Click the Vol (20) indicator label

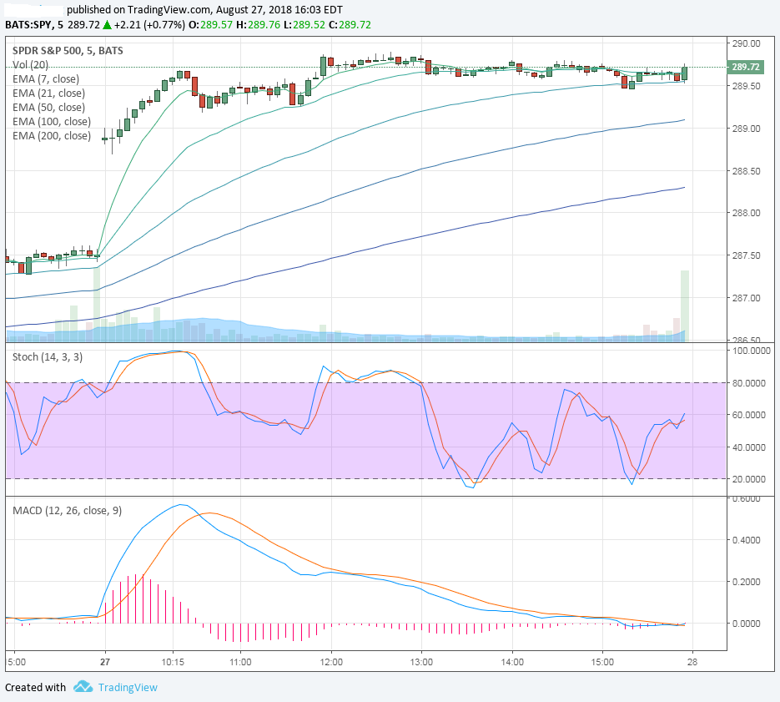(x=30, y=65)
